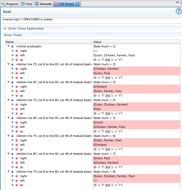Select the State (num = 6) value cell

(104, 136)
